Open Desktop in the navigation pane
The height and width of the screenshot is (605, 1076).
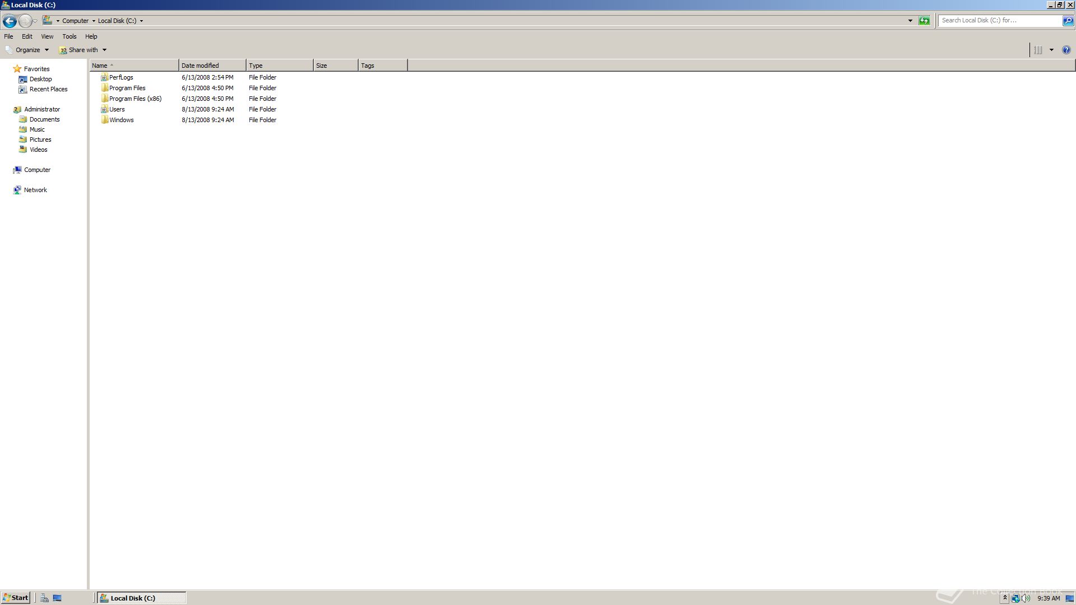[x=40, y=79]
